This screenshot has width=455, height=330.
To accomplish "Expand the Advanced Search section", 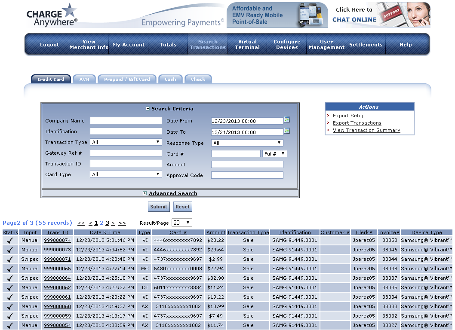I will coord(145,194).
